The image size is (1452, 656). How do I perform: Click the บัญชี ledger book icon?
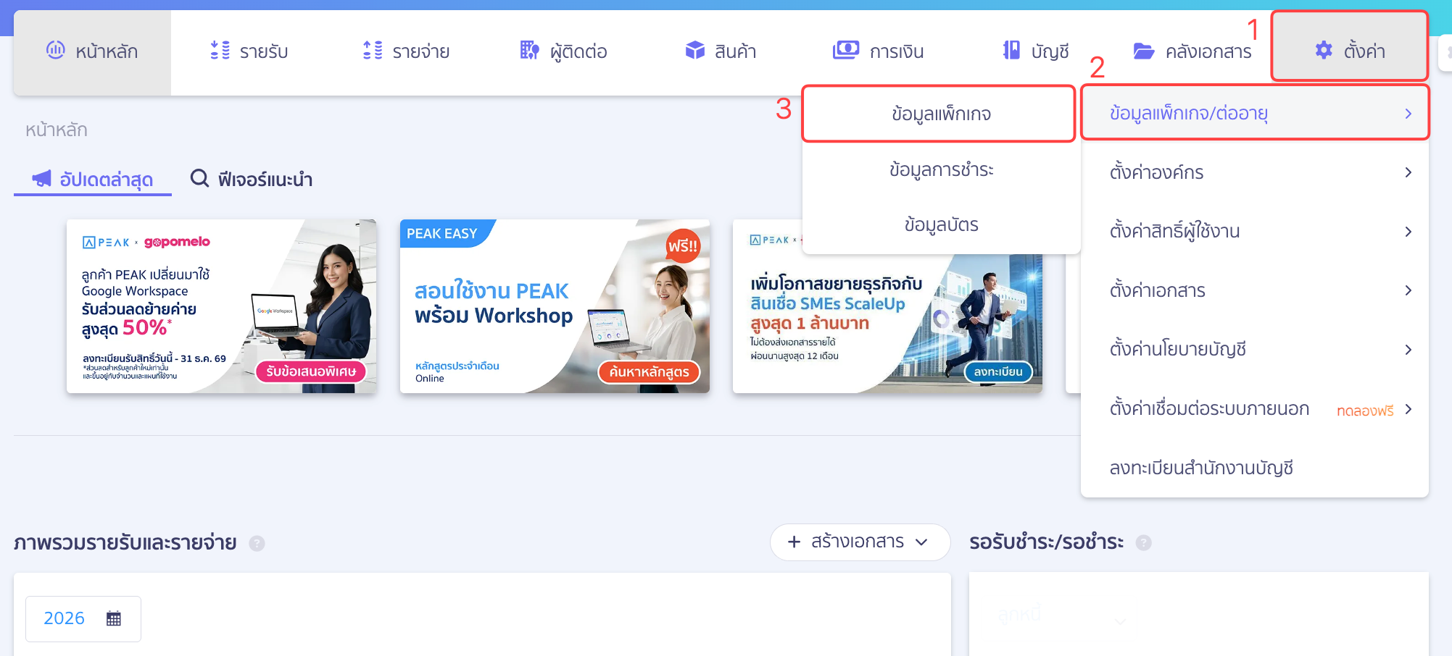click(x=1011, y=50)
